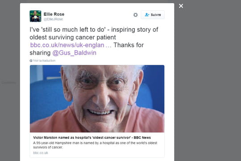Viewport: 241px width, 161px height.
Task: Click the Victor Marston card headline
Action: pyautogui.click(x=92, y=138)
